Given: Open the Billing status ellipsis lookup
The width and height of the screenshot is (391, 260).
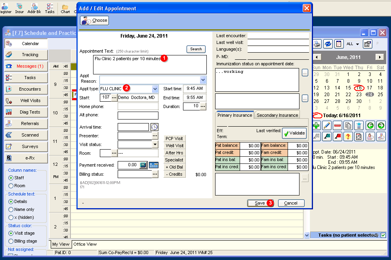Looking at the screenshot, I should [155, 174].
